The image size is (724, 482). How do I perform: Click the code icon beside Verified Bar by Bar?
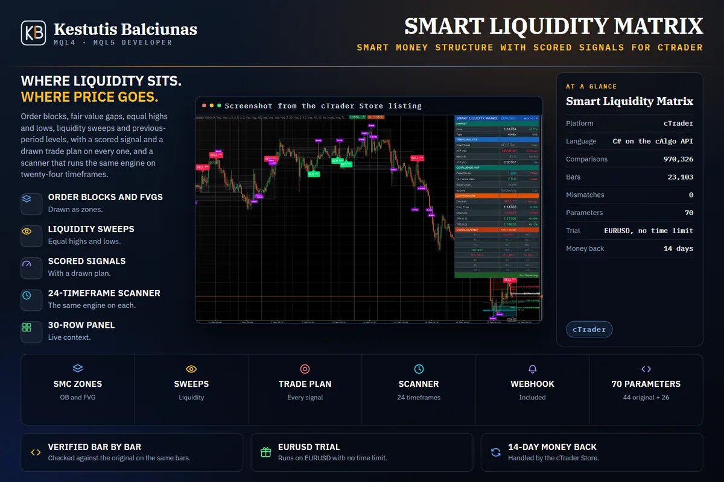pyautogui.click(x=36, y=452)
